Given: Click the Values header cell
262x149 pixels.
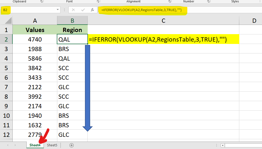Looking at the screenshot, I should point(35,30).
